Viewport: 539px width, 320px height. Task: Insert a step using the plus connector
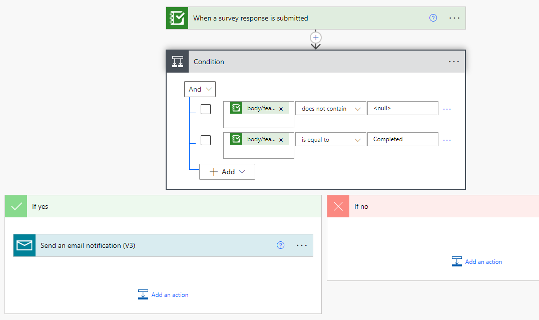(316, 38)
